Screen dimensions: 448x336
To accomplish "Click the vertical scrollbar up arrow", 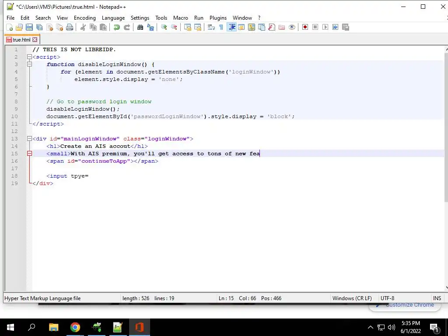I will click(447, 49).
